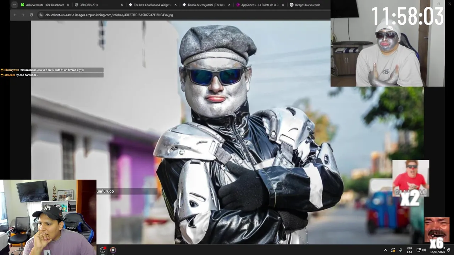Switch to AppSorteos – La Ruleta tab

260,5
